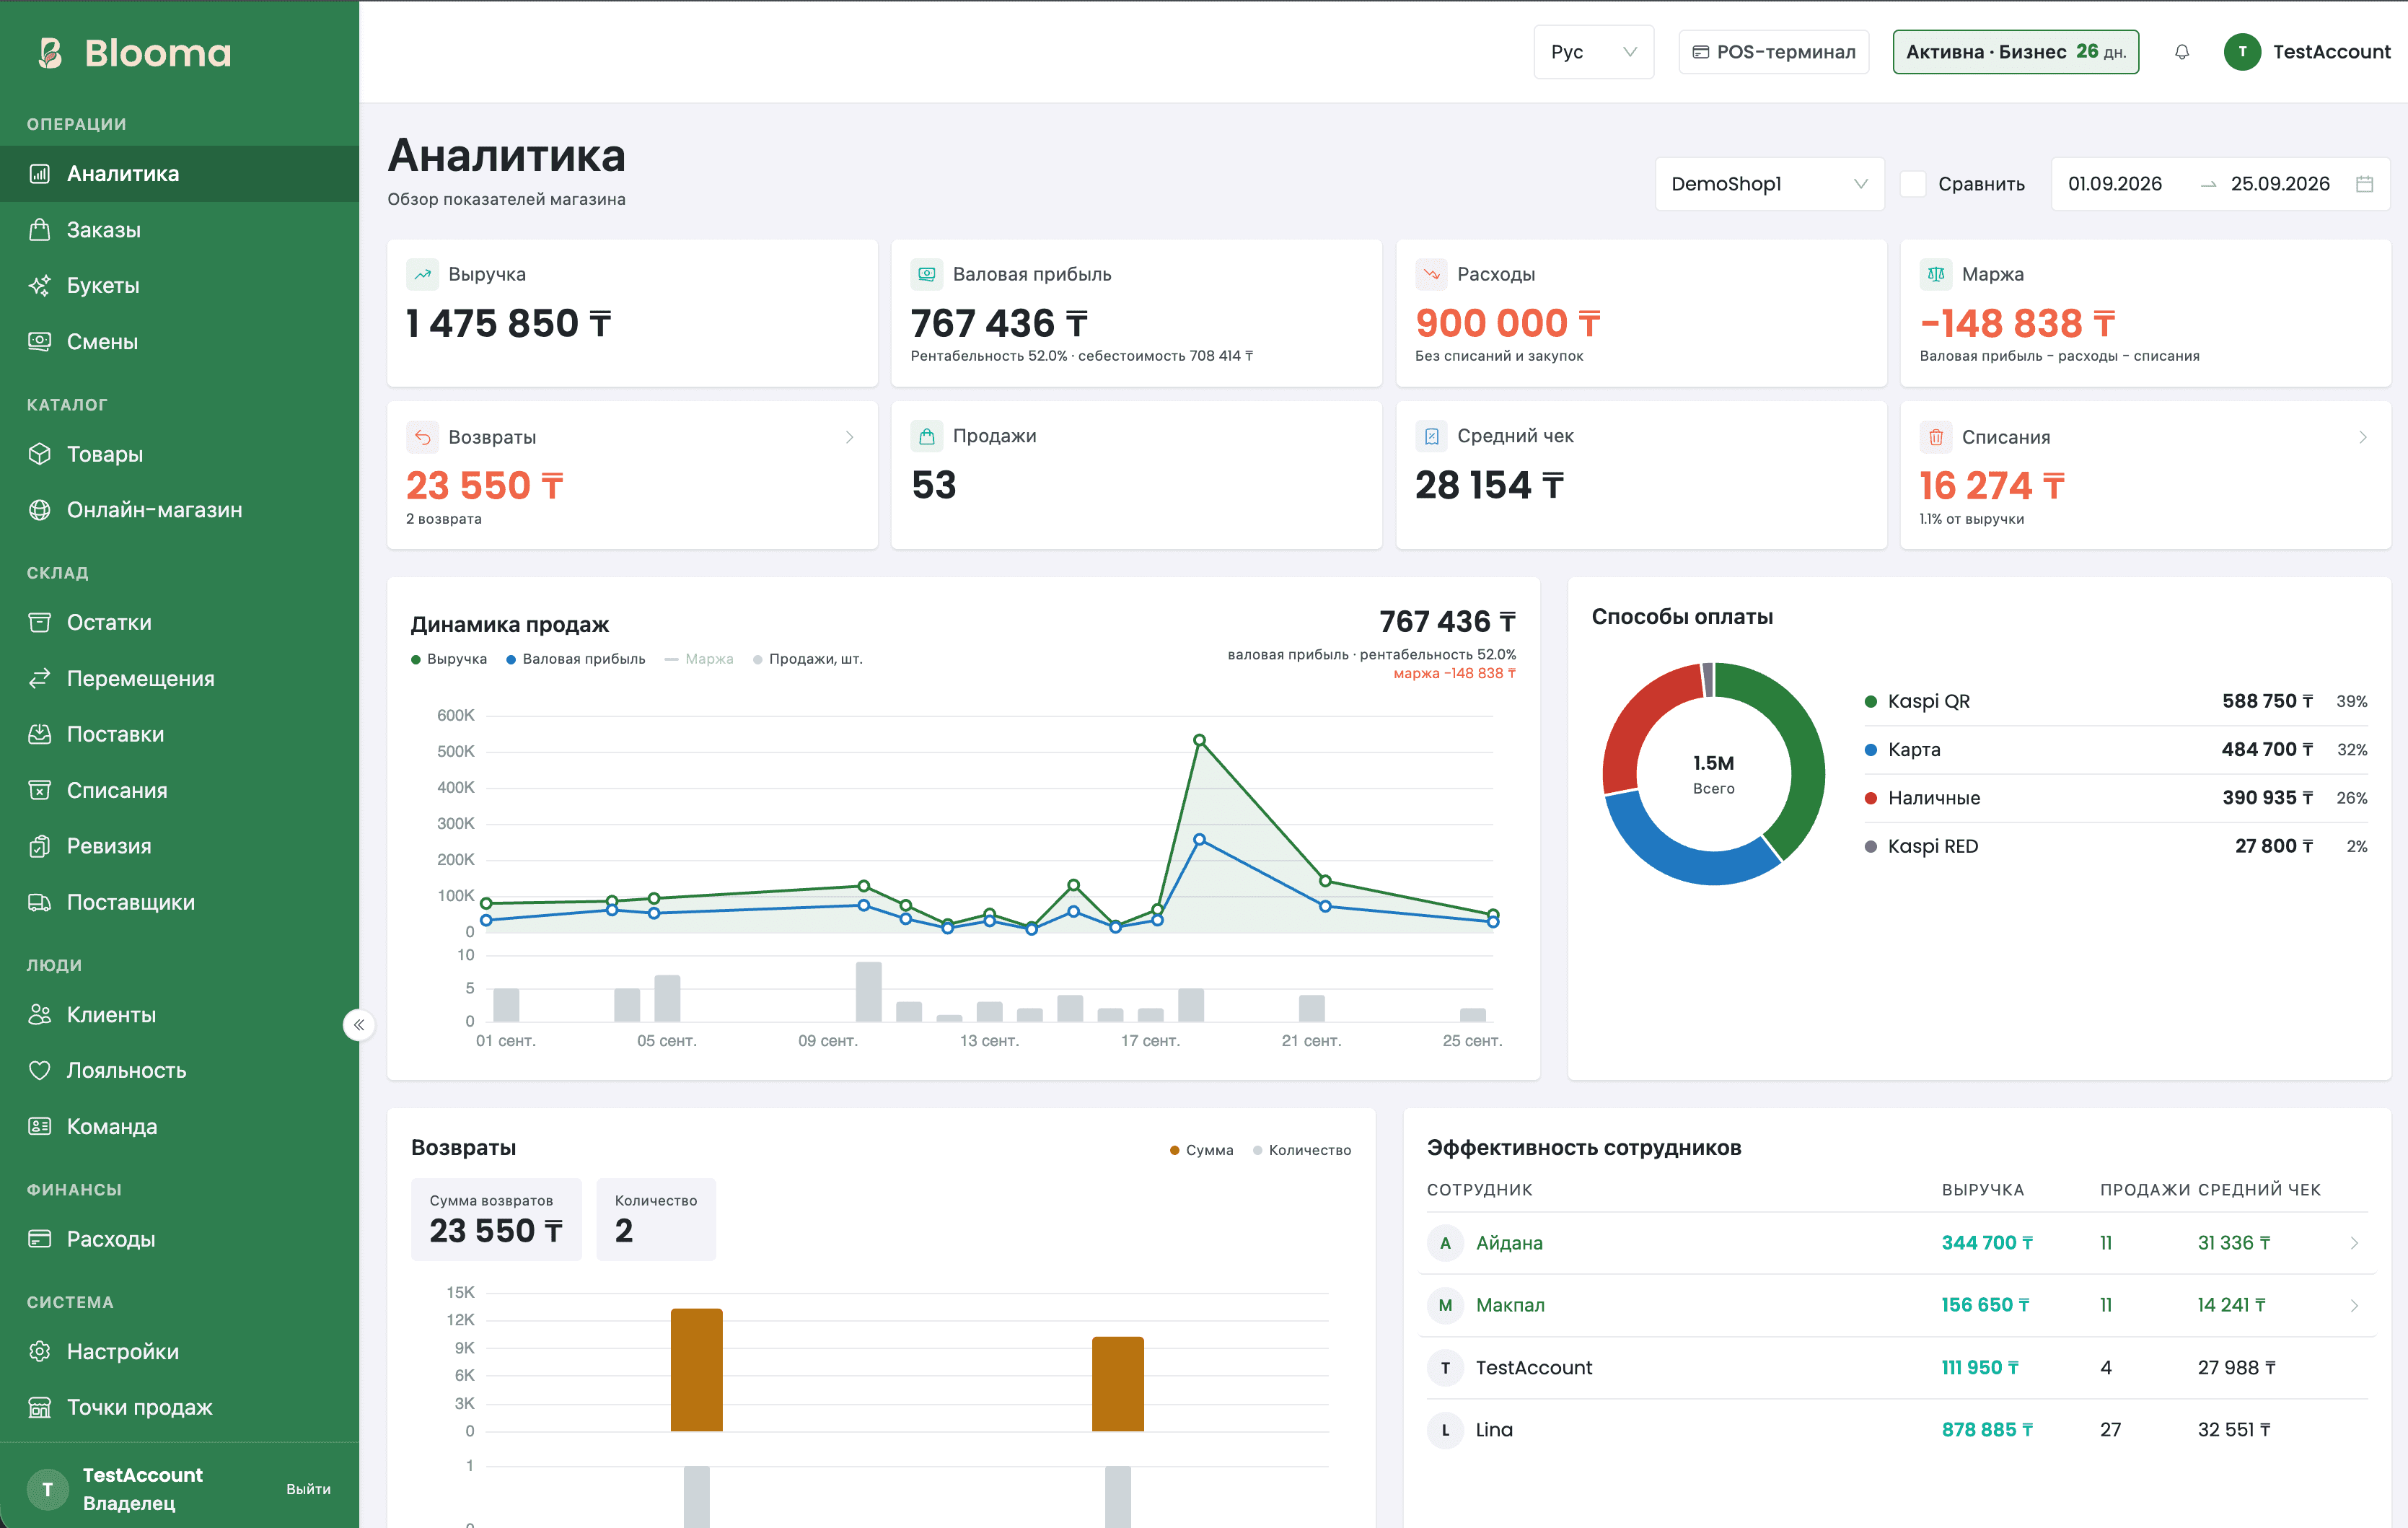Click the TestAccount avatar in header

(2242, 52)
